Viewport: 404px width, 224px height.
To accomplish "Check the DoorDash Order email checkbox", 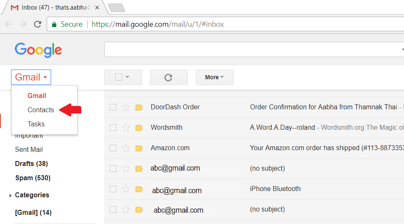I will [113, 107].
